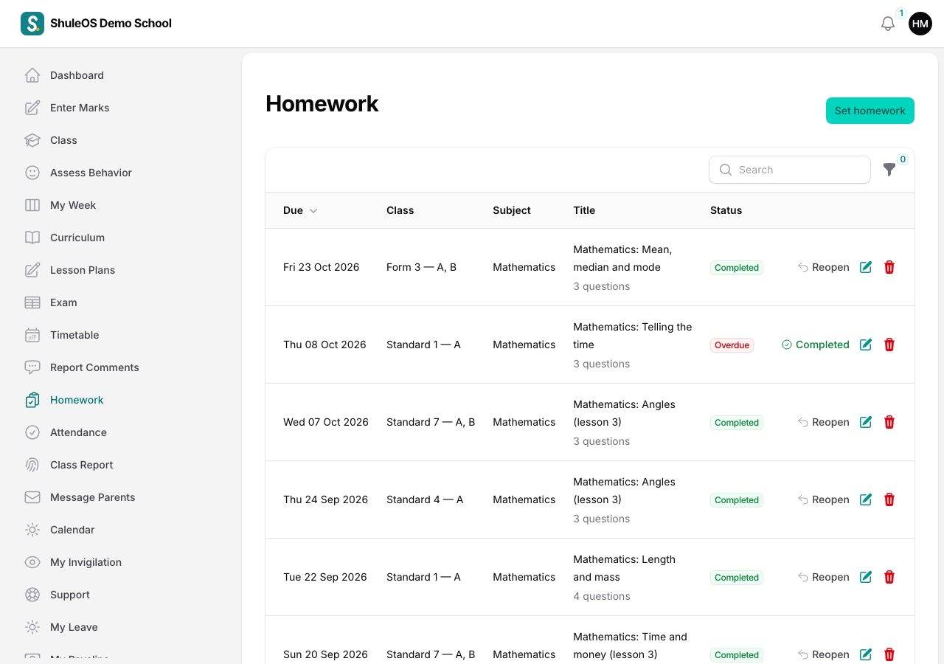Reopen the Length and mass homework
The height and width of the screenshot is (664, 944).
coord(824,577)
